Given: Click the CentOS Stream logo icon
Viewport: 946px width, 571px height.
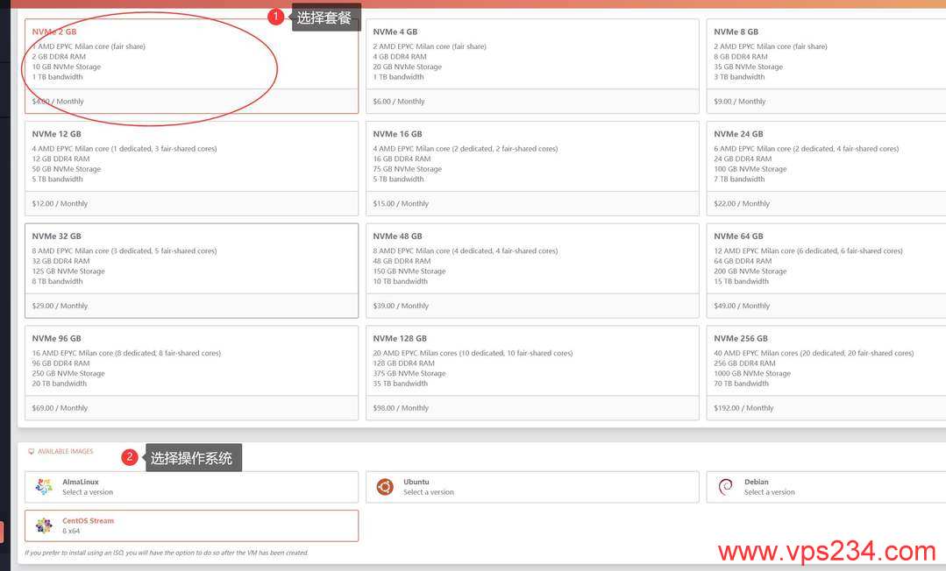Looking at the screenshot, I should [x=44, y=525].
